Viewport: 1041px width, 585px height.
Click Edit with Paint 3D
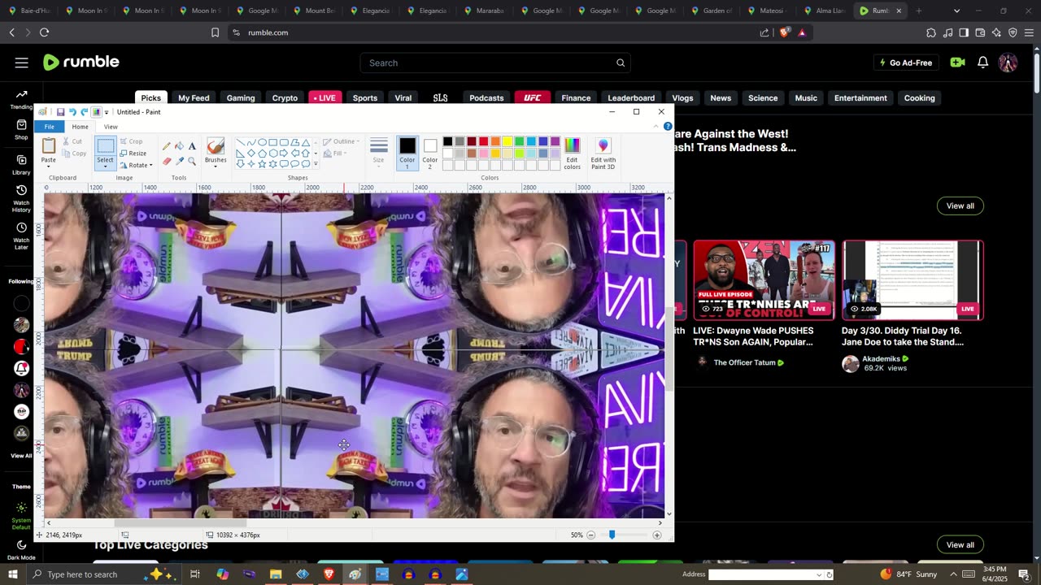603,153
